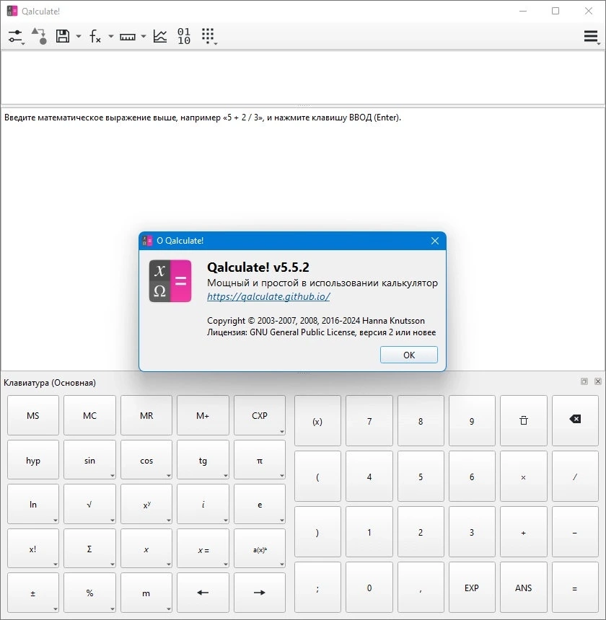This screenshot has height=620, width=606.
Task: Click the expression input field
Action: click(x=303, y=78)
